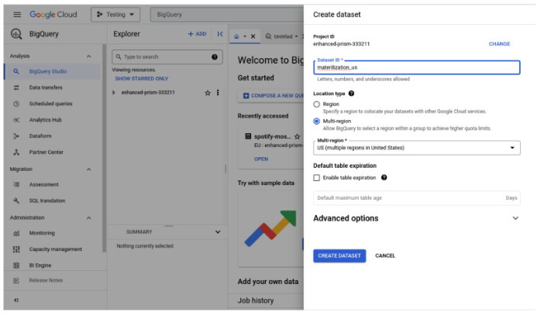544x315 pixels.
Task: Click the Job history heading
Action: 256,301
